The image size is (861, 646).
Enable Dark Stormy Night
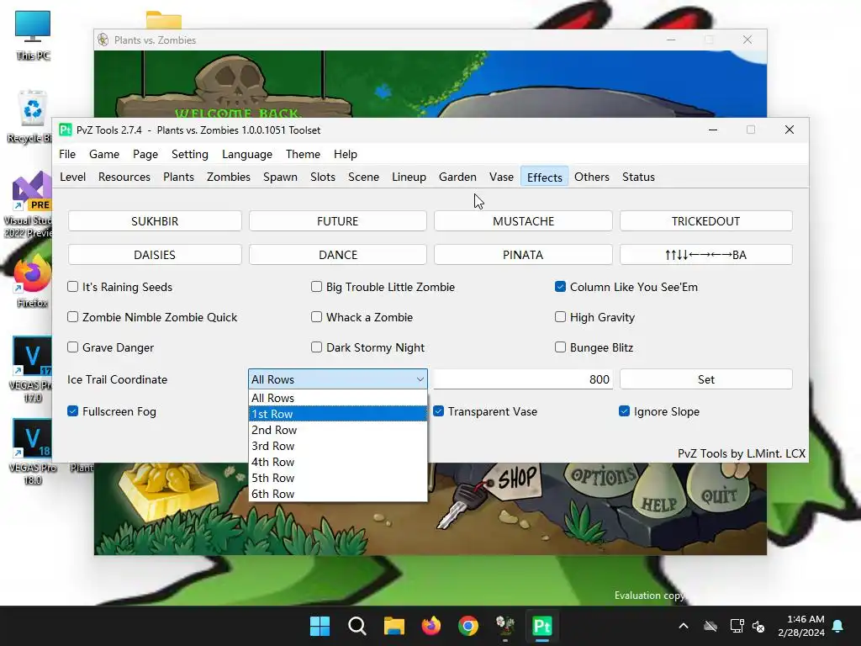[316, 347]
